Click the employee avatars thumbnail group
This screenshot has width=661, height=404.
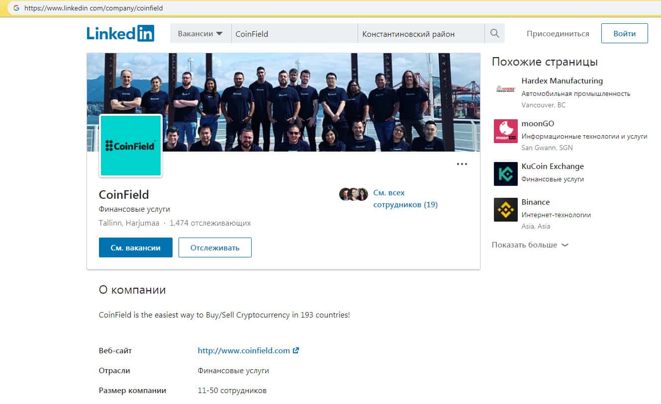pos(354,194)
